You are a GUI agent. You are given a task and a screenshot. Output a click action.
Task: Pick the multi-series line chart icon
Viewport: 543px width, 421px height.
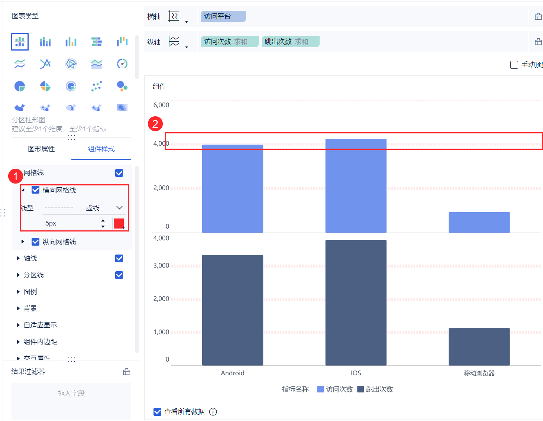[45, 64]
